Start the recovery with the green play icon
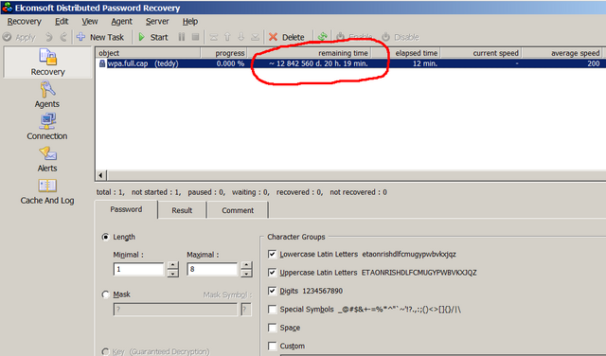This screenshot has width=606, height=356. (141, 37)
